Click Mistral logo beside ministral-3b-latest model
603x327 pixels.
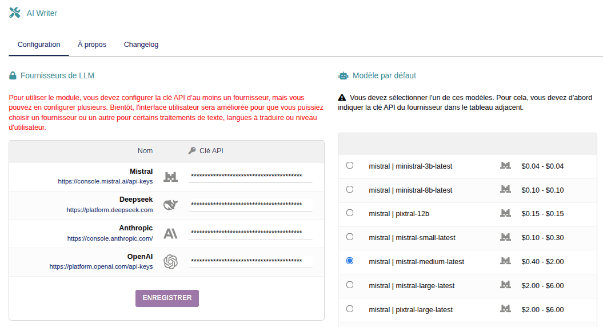point(505,166)
